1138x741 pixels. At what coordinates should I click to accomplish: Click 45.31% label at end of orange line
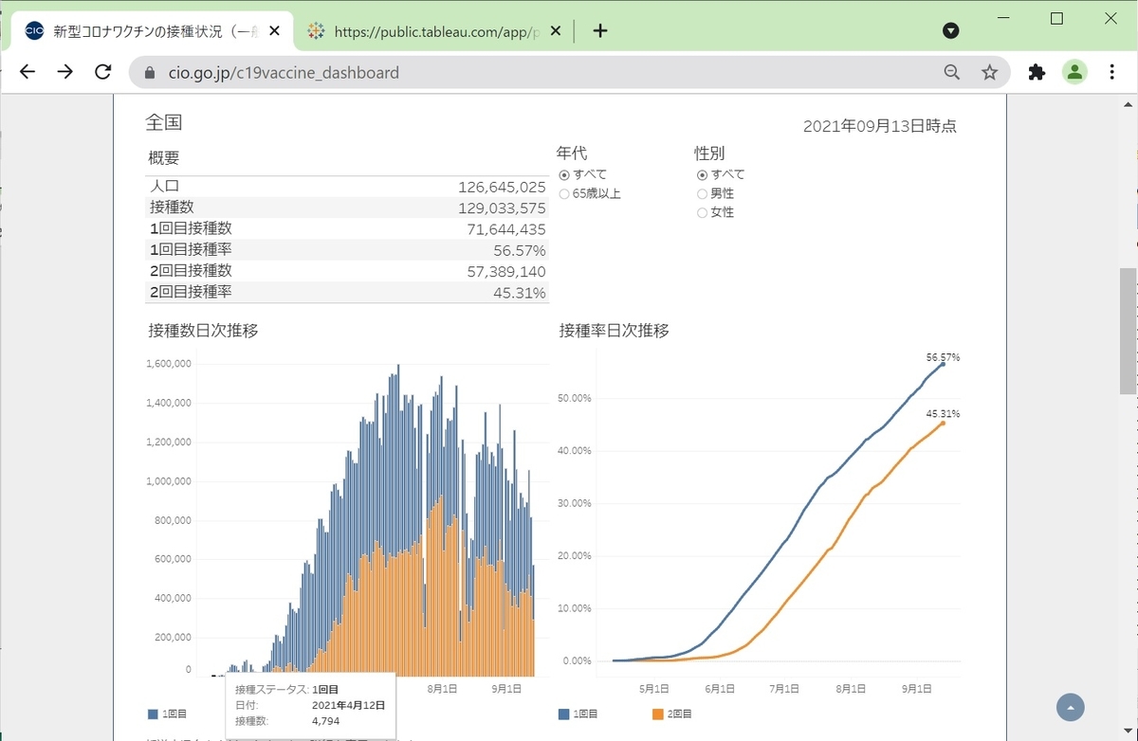coord(944,414)
